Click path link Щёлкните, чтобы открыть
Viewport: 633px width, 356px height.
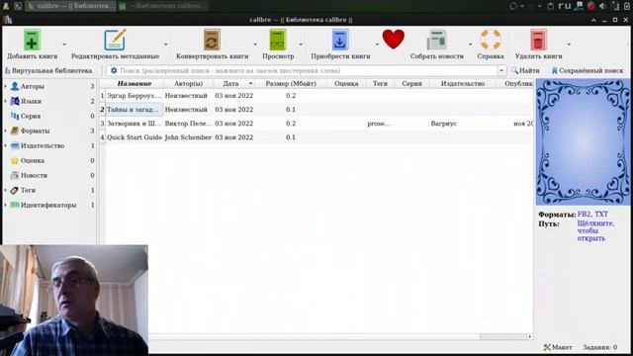[595, 230]
